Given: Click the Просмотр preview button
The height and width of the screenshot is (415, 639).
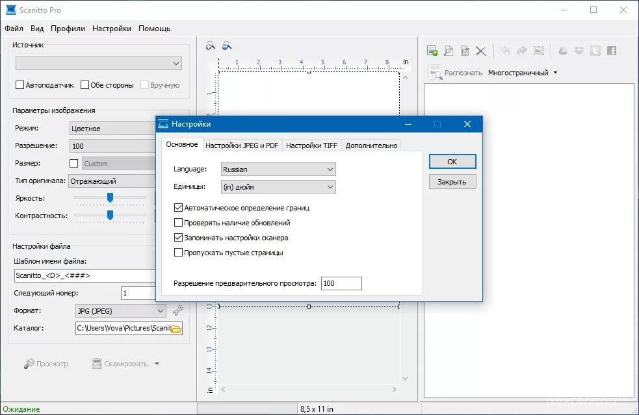Looking at the screenshot, I should pos(46,364).
